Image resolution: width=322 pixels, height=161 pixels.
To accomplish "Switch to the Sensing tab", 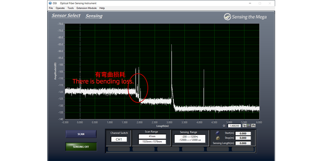I will click(94, 16).
